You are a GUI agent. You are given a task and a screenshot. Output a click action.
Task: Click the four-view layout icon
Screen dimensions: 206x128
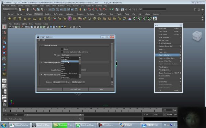click(4, 86)
